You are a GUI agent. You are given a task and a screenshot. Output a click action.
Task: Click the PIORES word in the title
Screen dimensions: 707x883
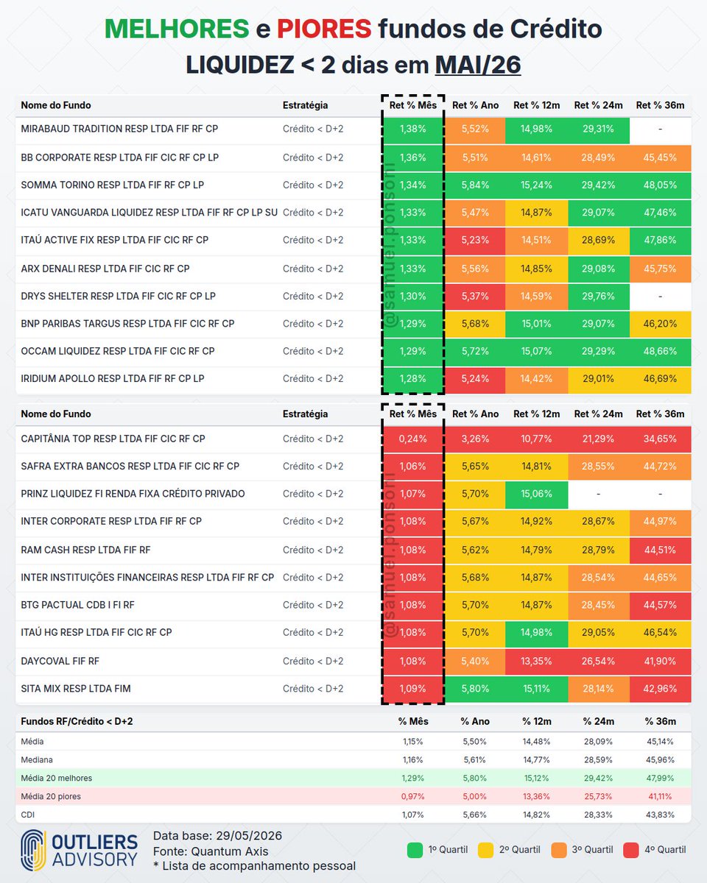coord(324,29)
